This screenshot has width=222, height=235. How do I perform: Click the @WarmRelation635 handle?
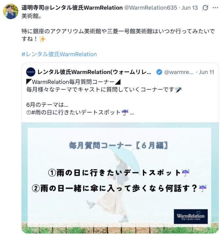151,8
